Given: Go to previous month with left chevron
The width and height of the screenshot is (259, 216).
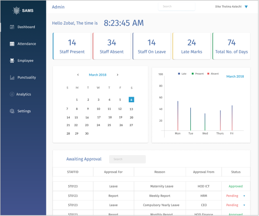Looking at the screenshot, I should [x=78, y=75].
